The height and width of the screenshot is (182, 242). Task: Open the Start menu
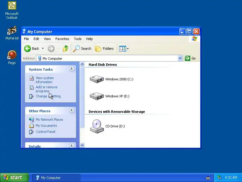[x=14, y=177]
